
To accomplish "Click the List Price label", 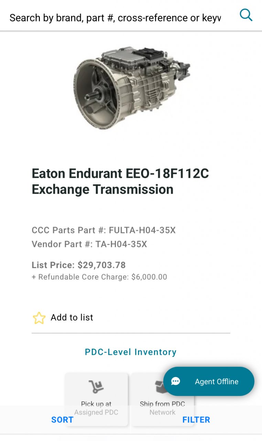I will coord(53,265).
